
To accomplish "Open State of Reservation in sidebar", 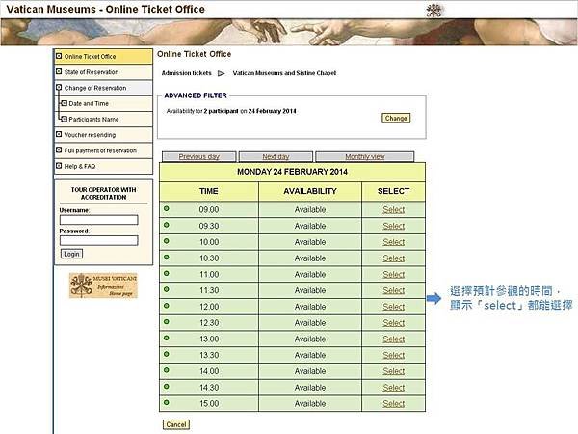I will (x=103, y=72).
